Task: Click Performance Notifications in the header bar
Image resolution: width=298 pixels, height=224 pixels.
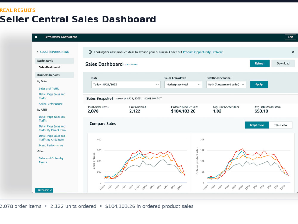Action: pyautogui.click(x=61, y=37)
